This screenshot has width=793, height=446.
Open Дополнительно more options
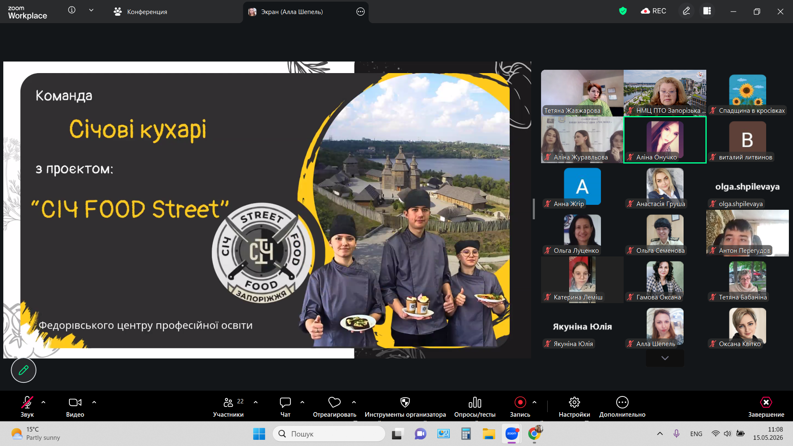pyautogui.click(x=622, y=406)
